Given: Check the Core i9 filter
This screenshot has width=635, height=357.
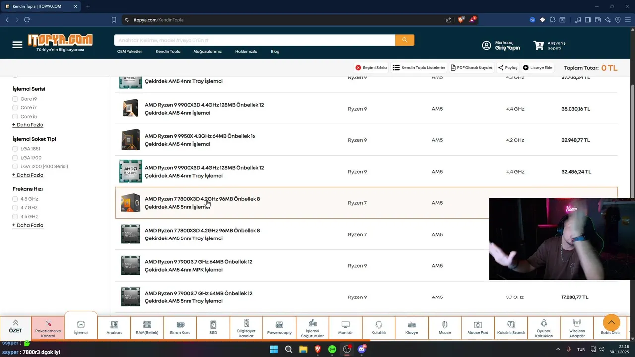Looking at the screenshot, I should coord(15,99).
